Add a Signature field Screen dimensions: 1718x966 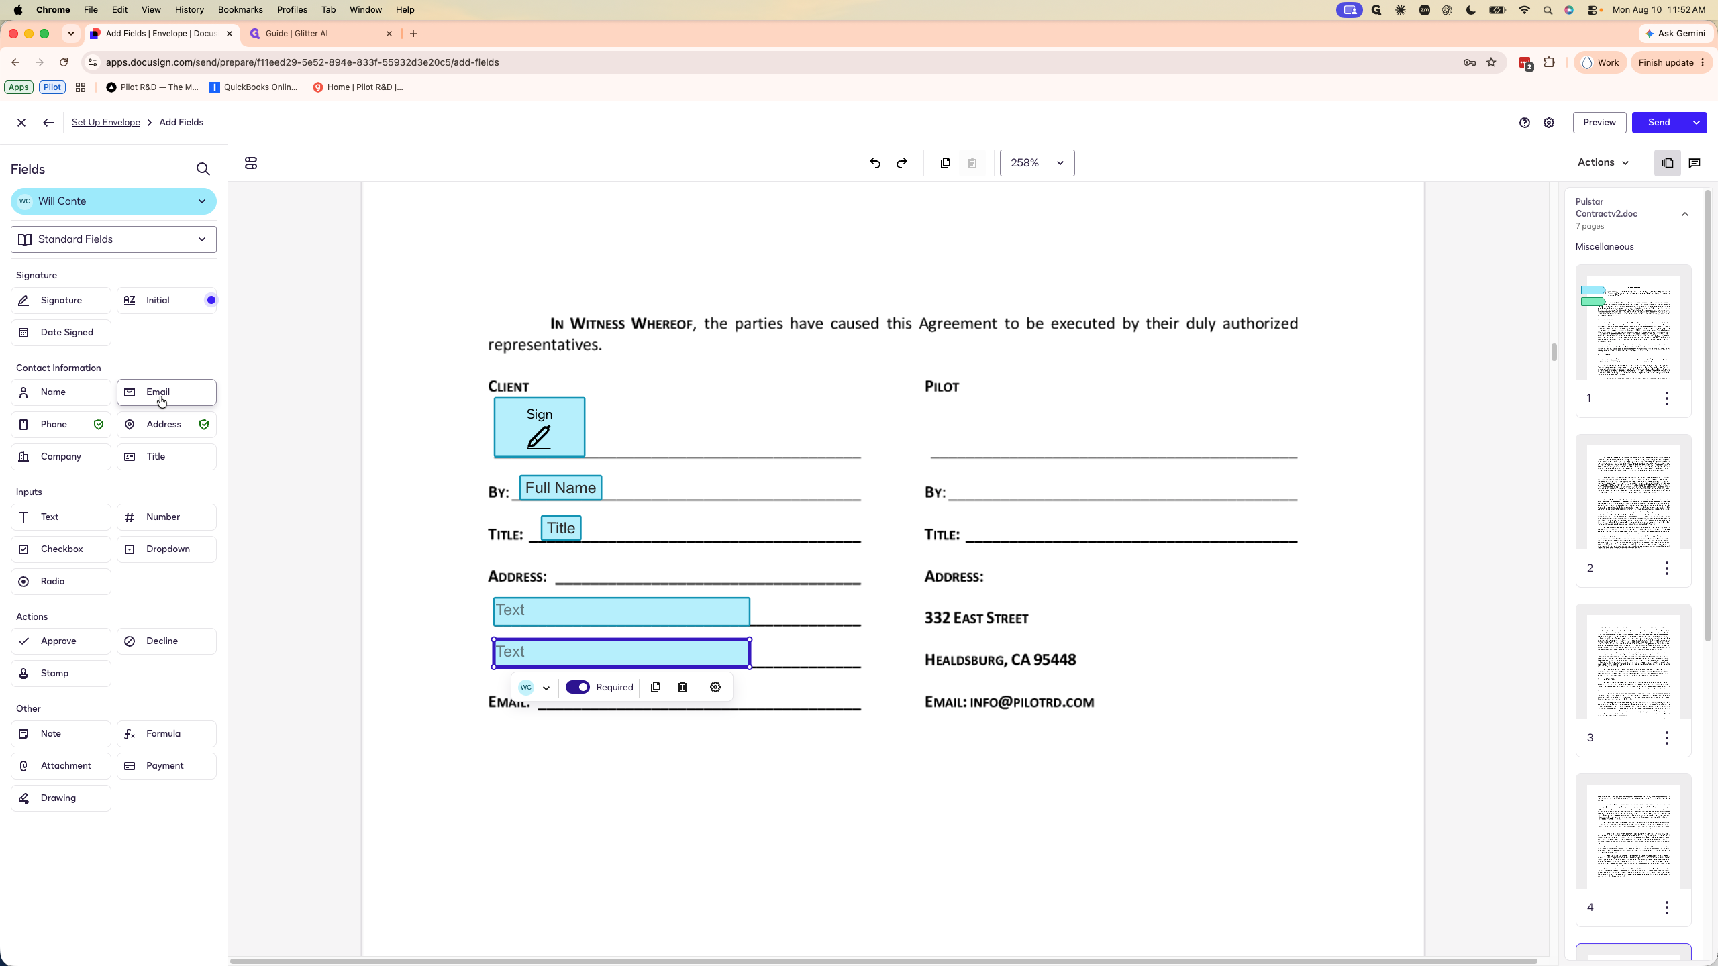point(61,301)
